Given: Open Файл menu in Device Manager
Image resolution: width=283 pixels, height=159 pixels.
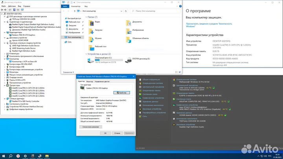Looking at the screenshot, I should [4, 6].
